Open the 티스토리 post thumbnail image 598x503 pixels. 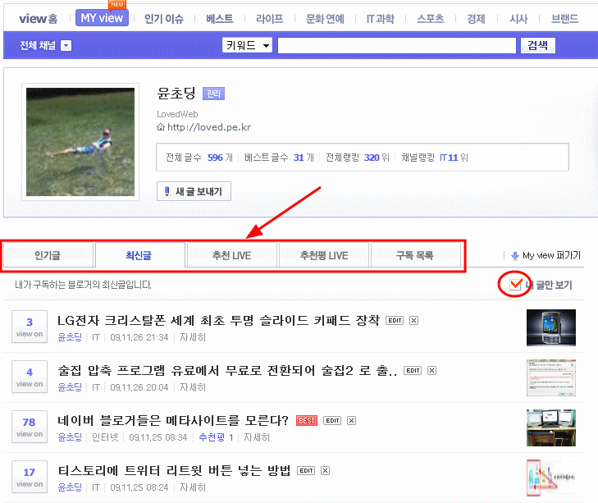(551, 478)
